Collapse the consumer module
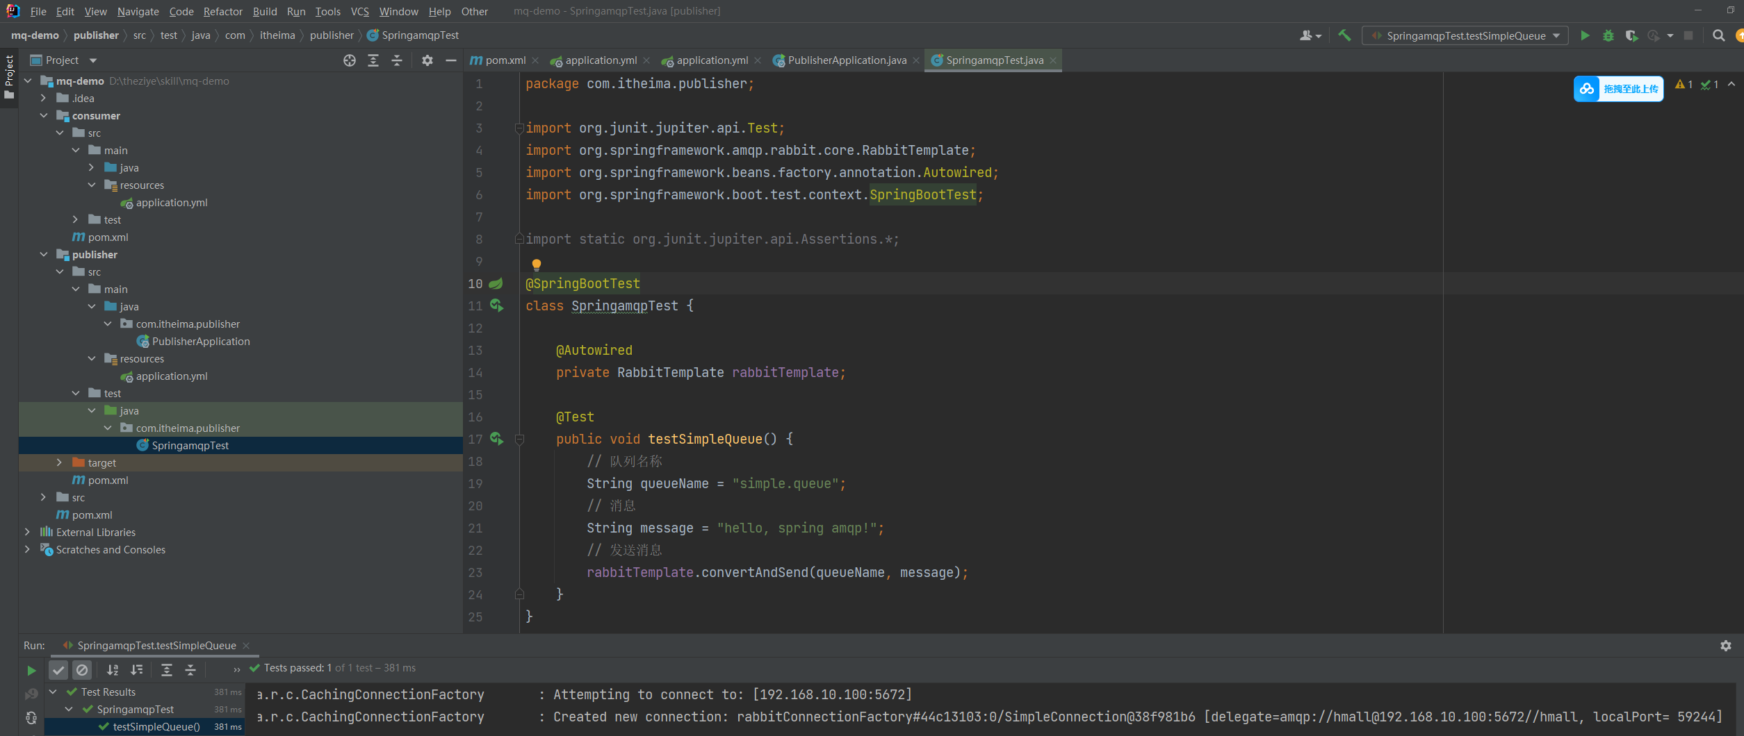This screenshot has height=736, width=1744. (43, 115)
